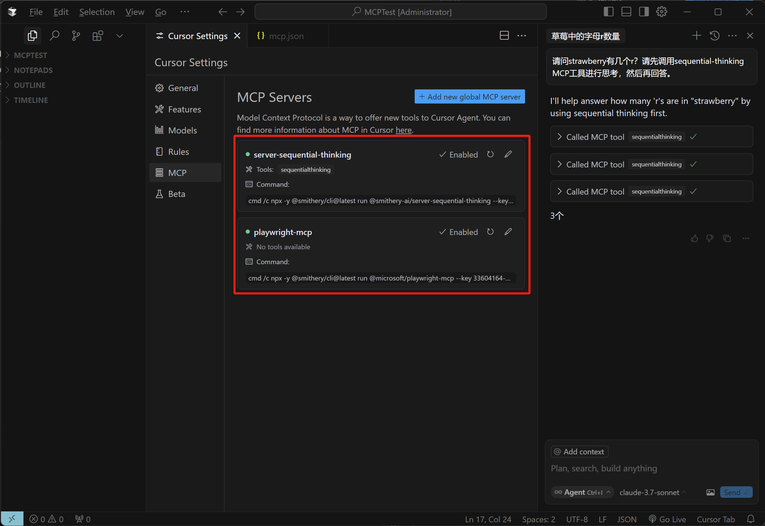Switch to the mcp.json tab
The width and height of the screenshot is (765, 526).
(281, 36)
